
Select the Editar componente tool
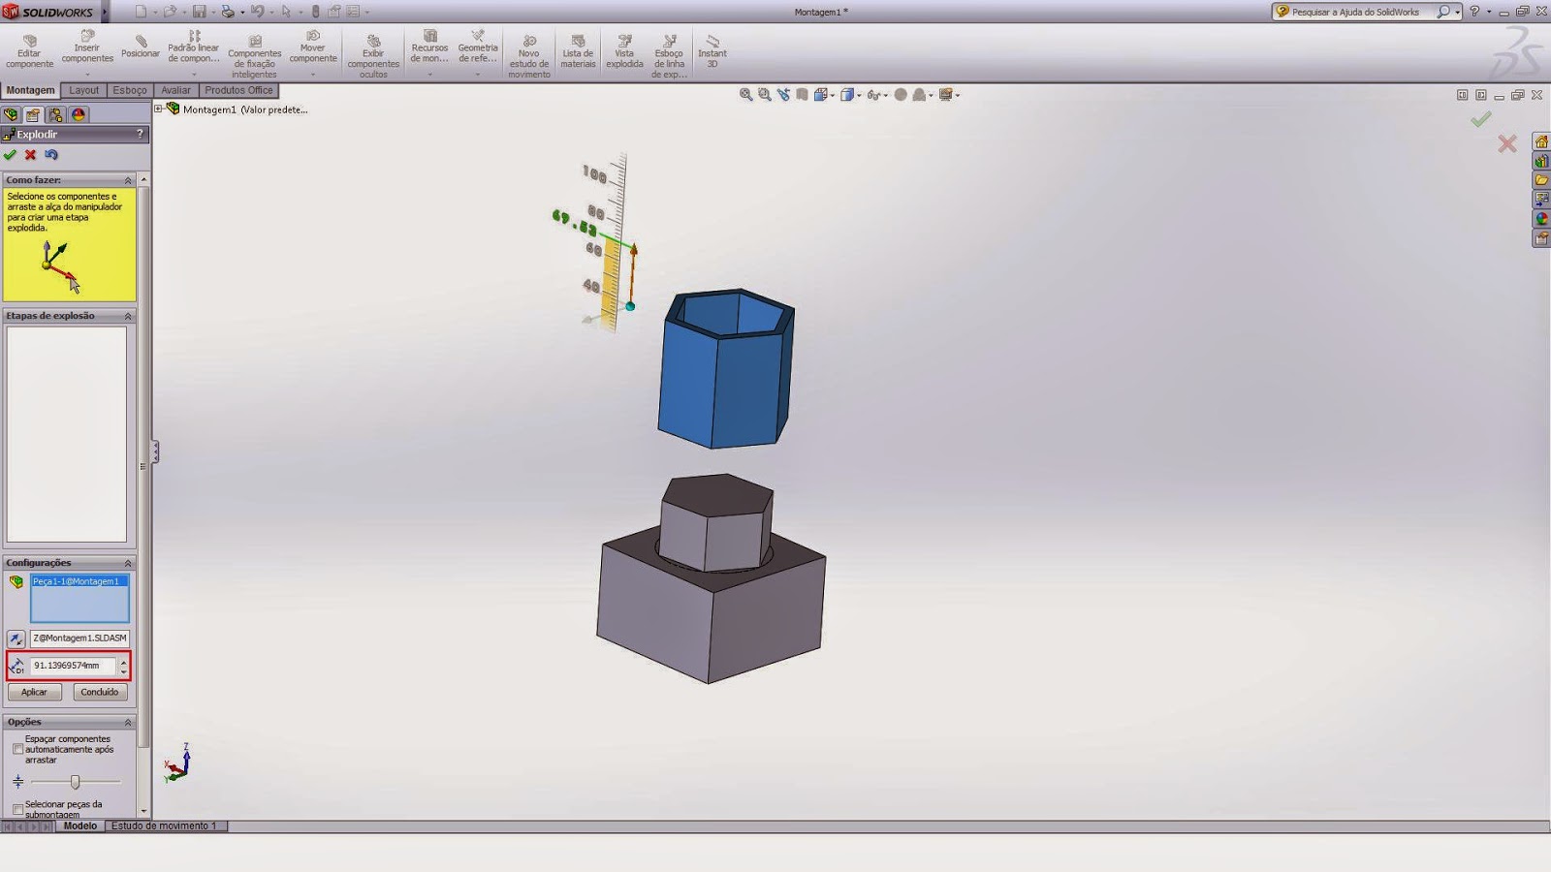point(29,48)
